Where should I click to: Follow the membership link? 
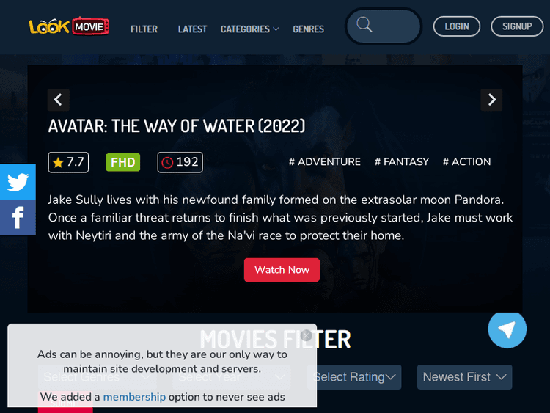(x=134, y=397)
